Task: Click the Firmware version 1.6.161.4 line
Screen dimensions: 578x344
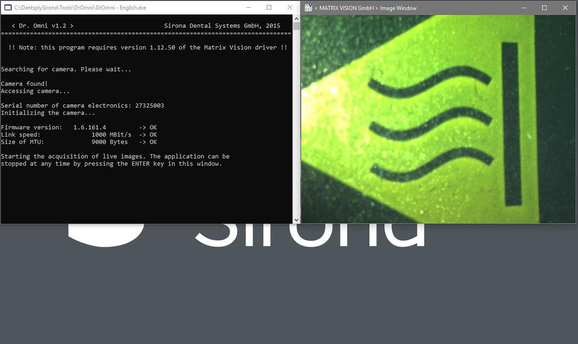Action: (x=79, y=127)
